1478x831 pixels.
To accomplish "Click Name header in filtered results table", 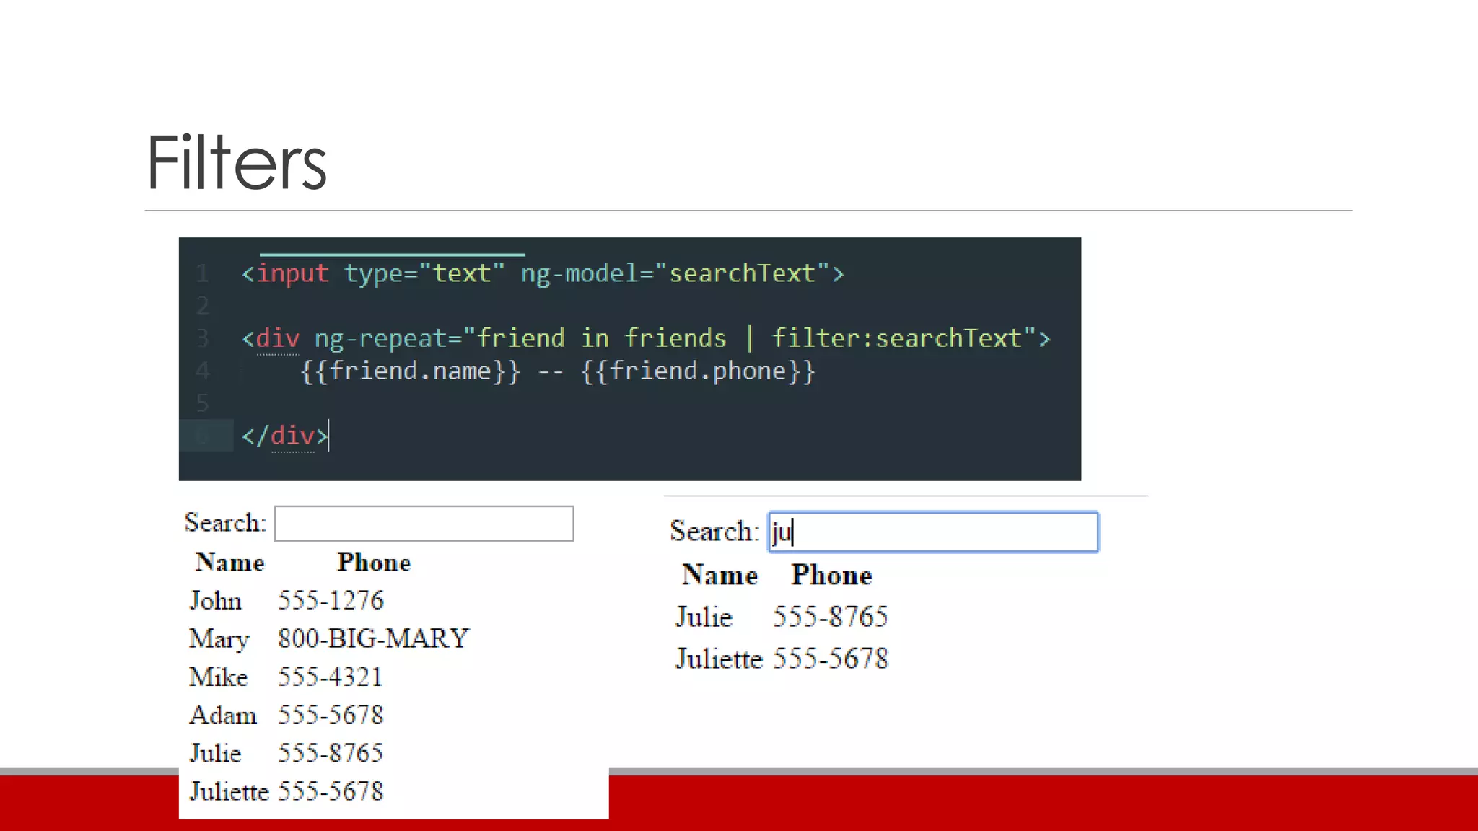I will point(720,575).
